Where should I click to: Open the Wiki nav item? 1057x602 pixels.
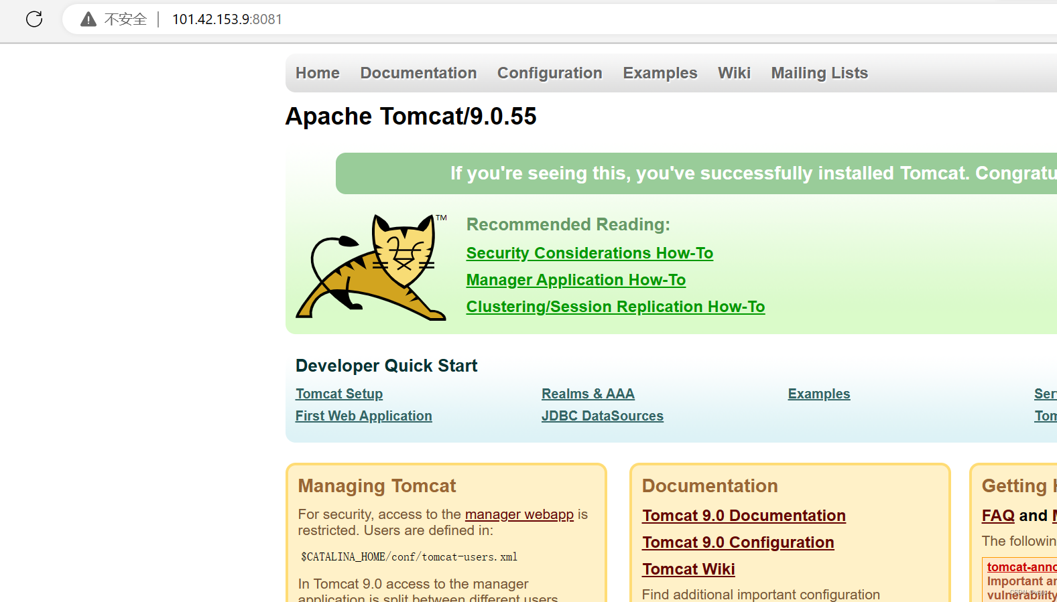pos(734,73)
